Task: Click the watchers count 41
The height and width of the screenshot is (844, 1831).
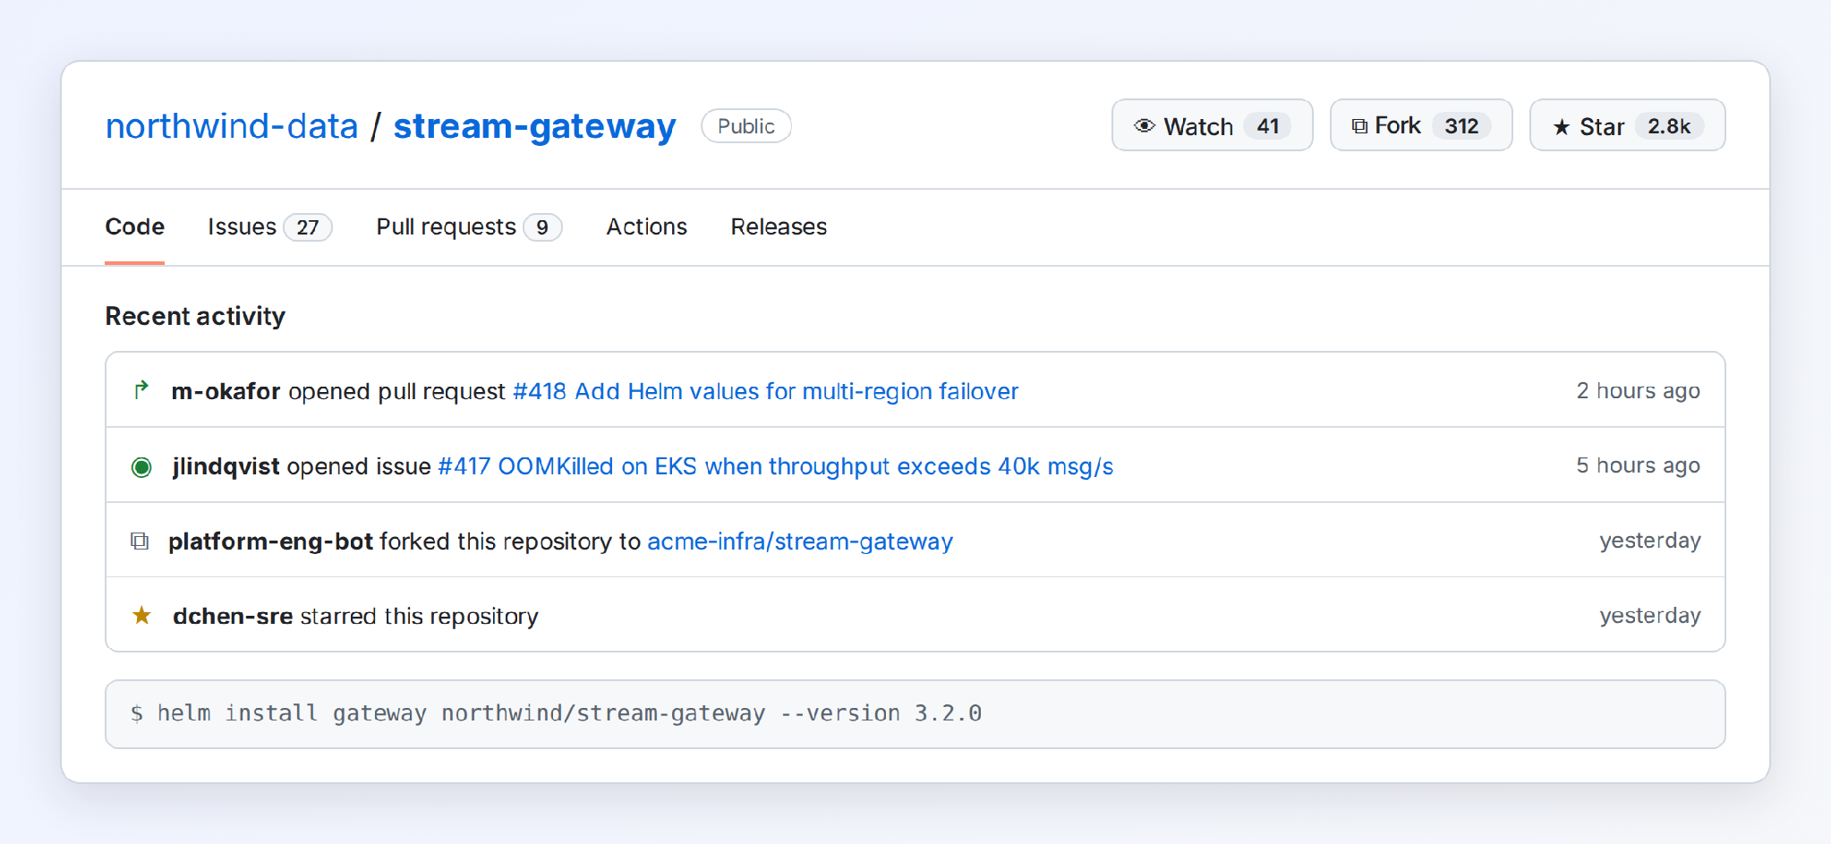Action: click(x=1267, y=126)
